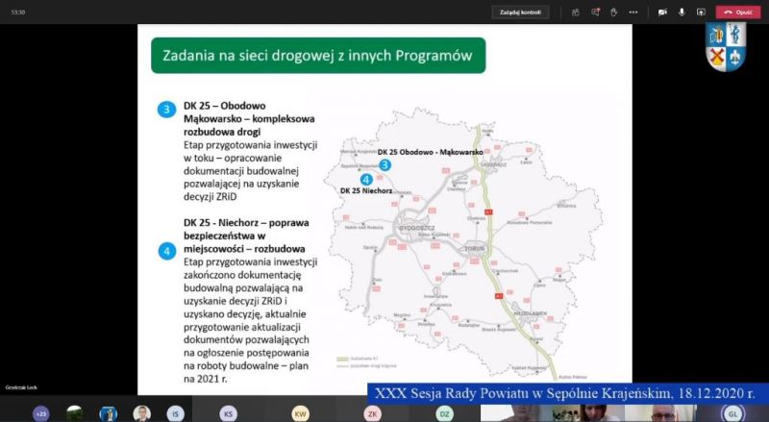Select the ZK participant avatar
The width and height of the screenshot is (769, 422).
(372, 413)
